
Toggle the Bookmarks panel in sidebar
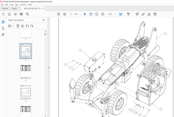(x=3, y=28)
